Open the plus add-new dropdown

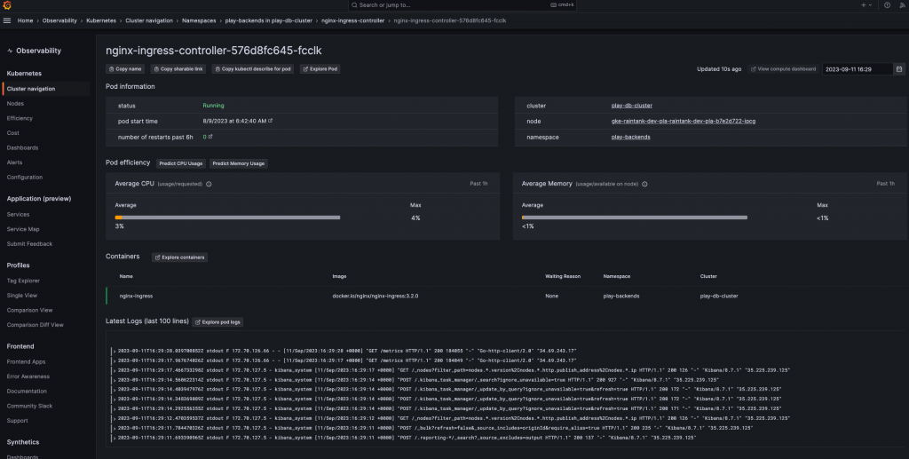[x=866, y=5]
